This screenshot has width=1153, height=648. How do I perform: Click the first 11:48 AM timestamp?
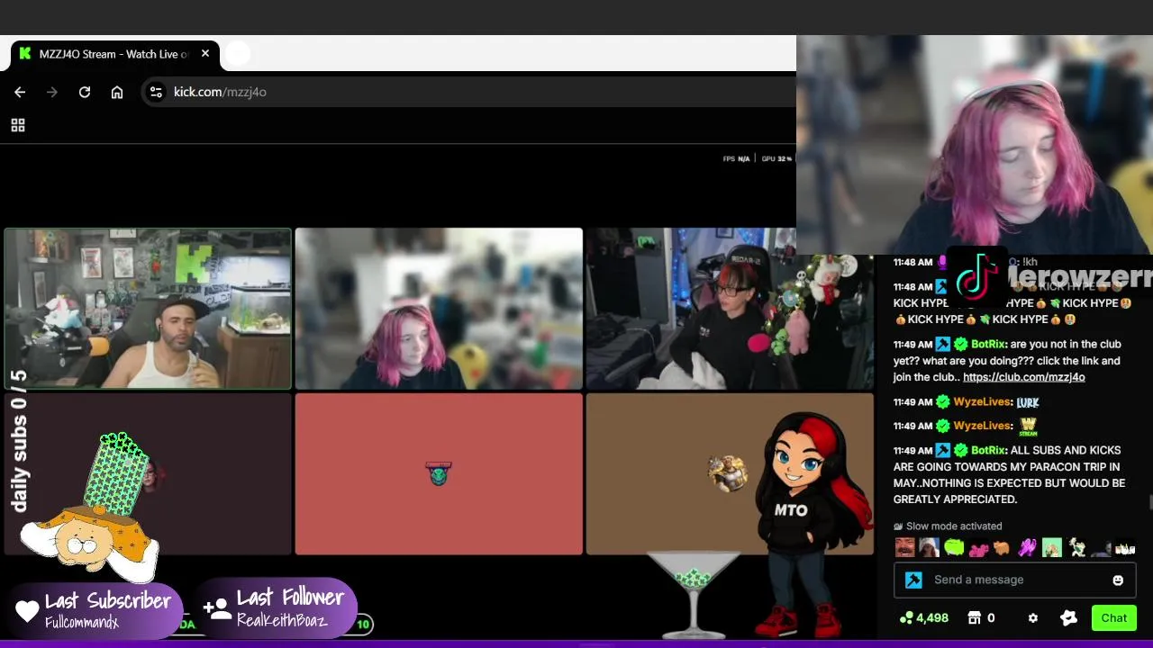pos(912,263)
